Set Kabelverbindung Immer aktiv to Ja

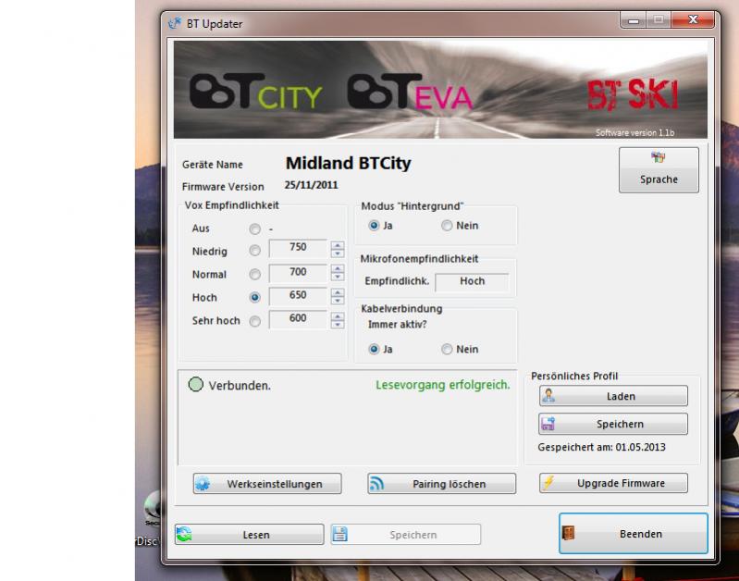click(x=374, y=349)
